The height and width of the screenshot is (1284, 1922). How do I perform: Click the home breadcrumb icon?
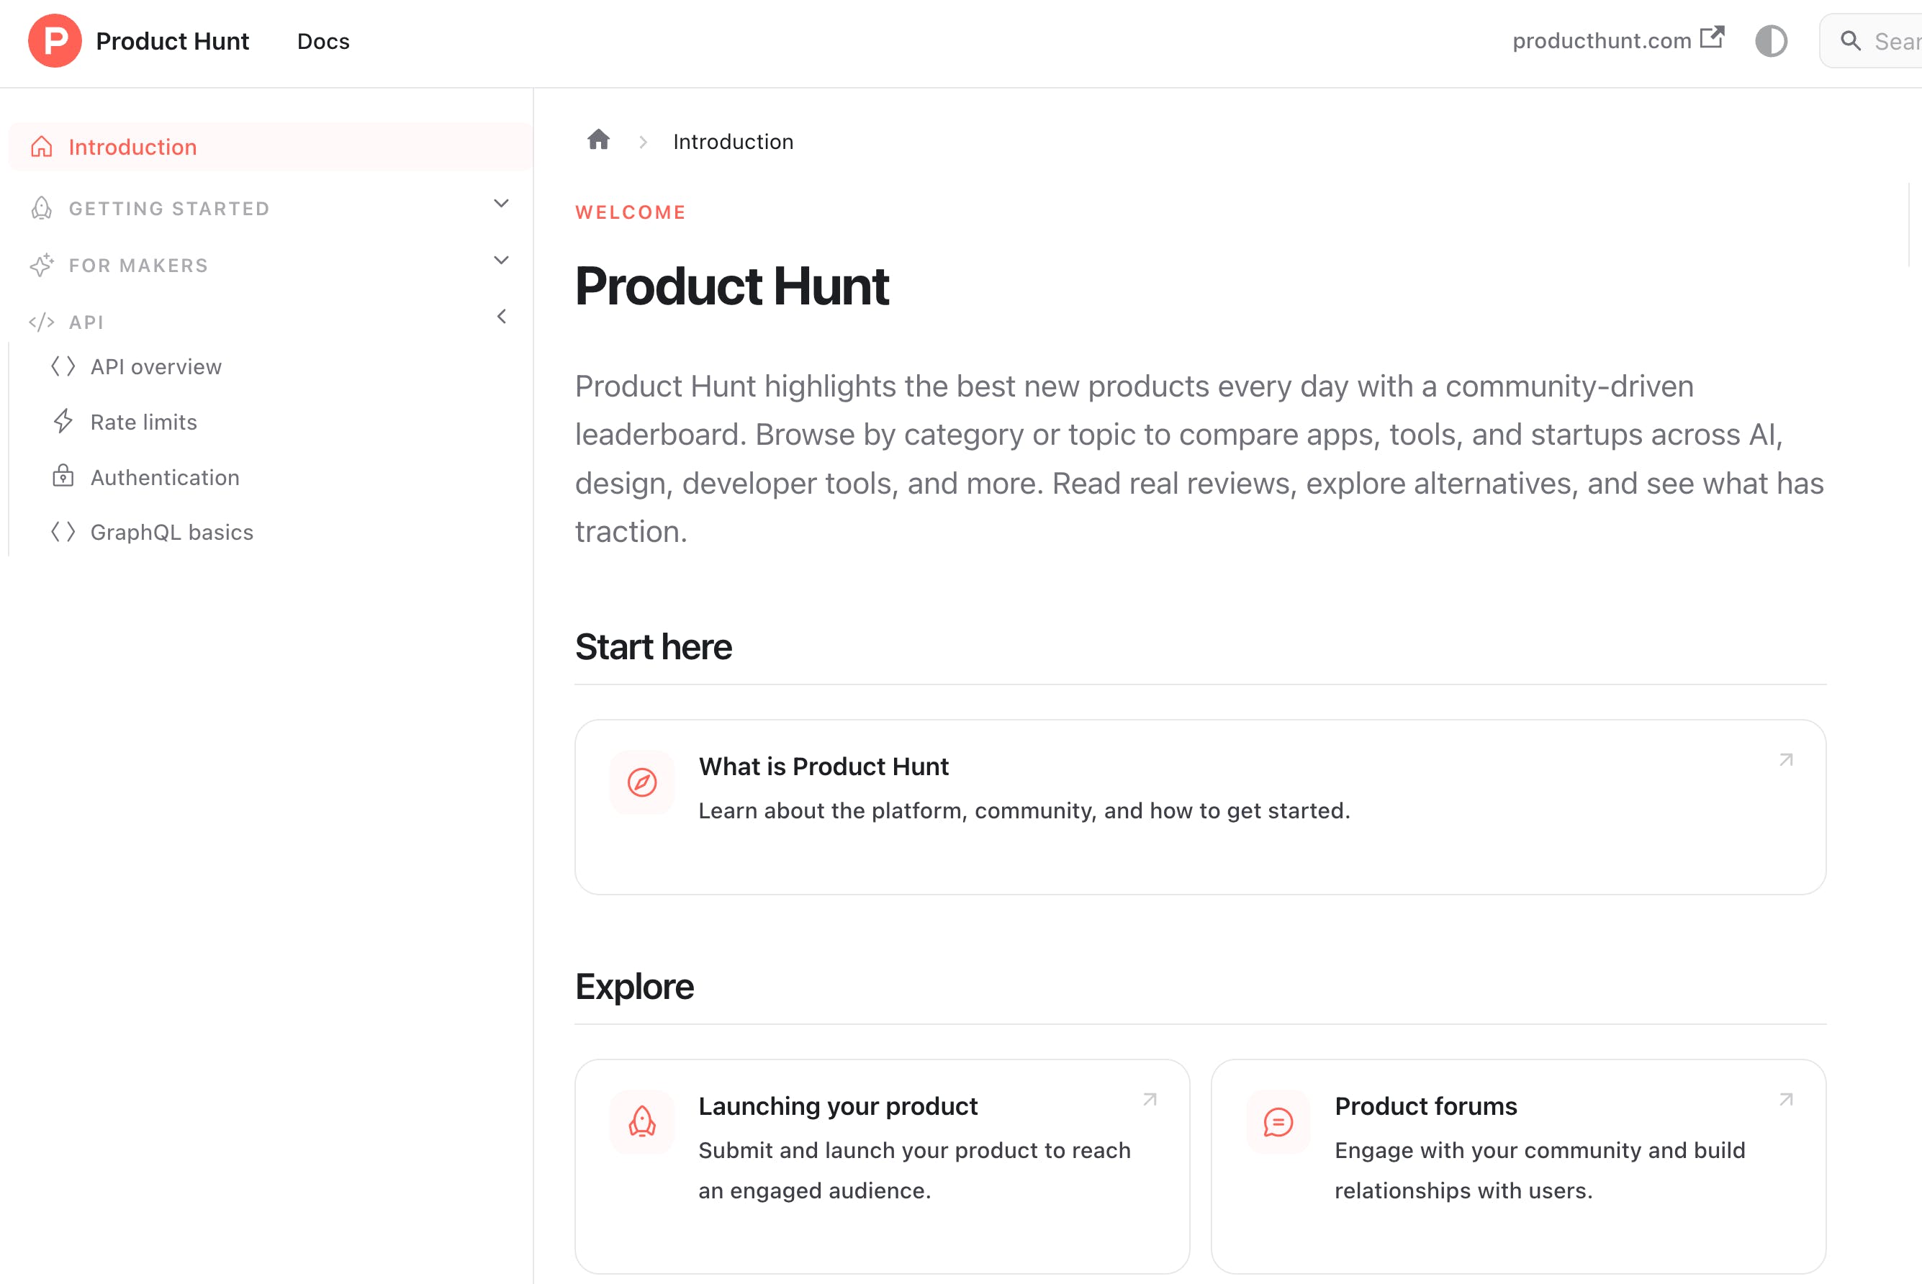pyautogui.click(x=599, y=140)
